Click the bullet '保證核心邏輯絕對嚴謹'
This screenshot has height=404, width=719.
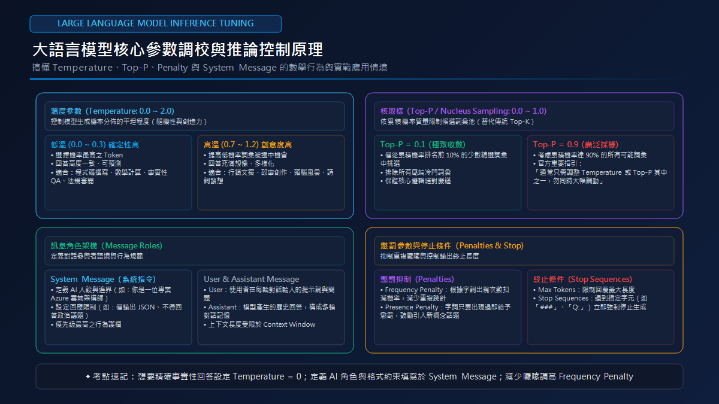click(416, 181)
